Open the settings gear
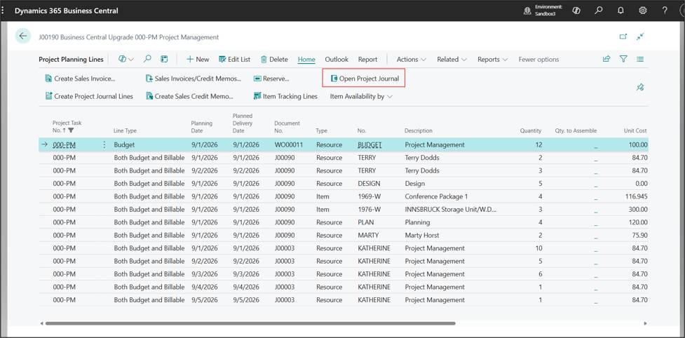The image size is (685, 338). (643, 11)
